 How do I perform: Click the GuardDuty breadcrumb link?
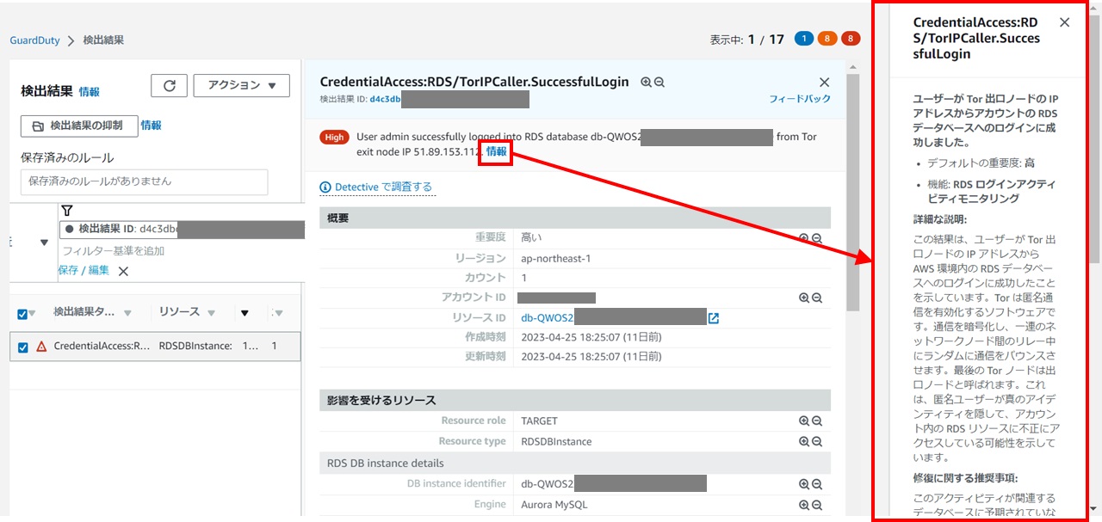[34, 40]
